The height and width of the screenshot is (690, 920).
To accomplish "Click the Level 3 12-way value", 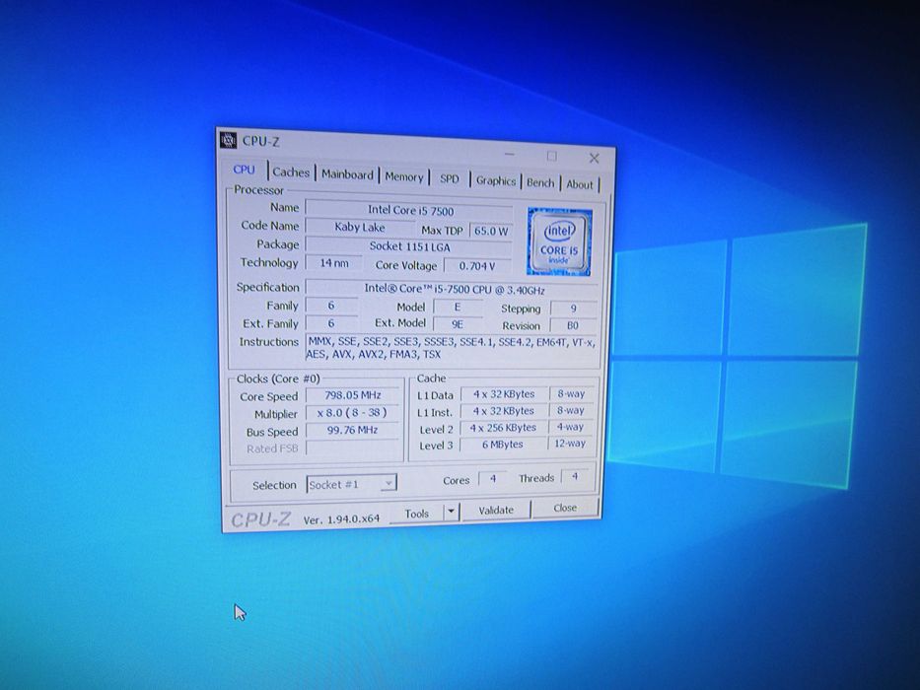I will [570, 443].
